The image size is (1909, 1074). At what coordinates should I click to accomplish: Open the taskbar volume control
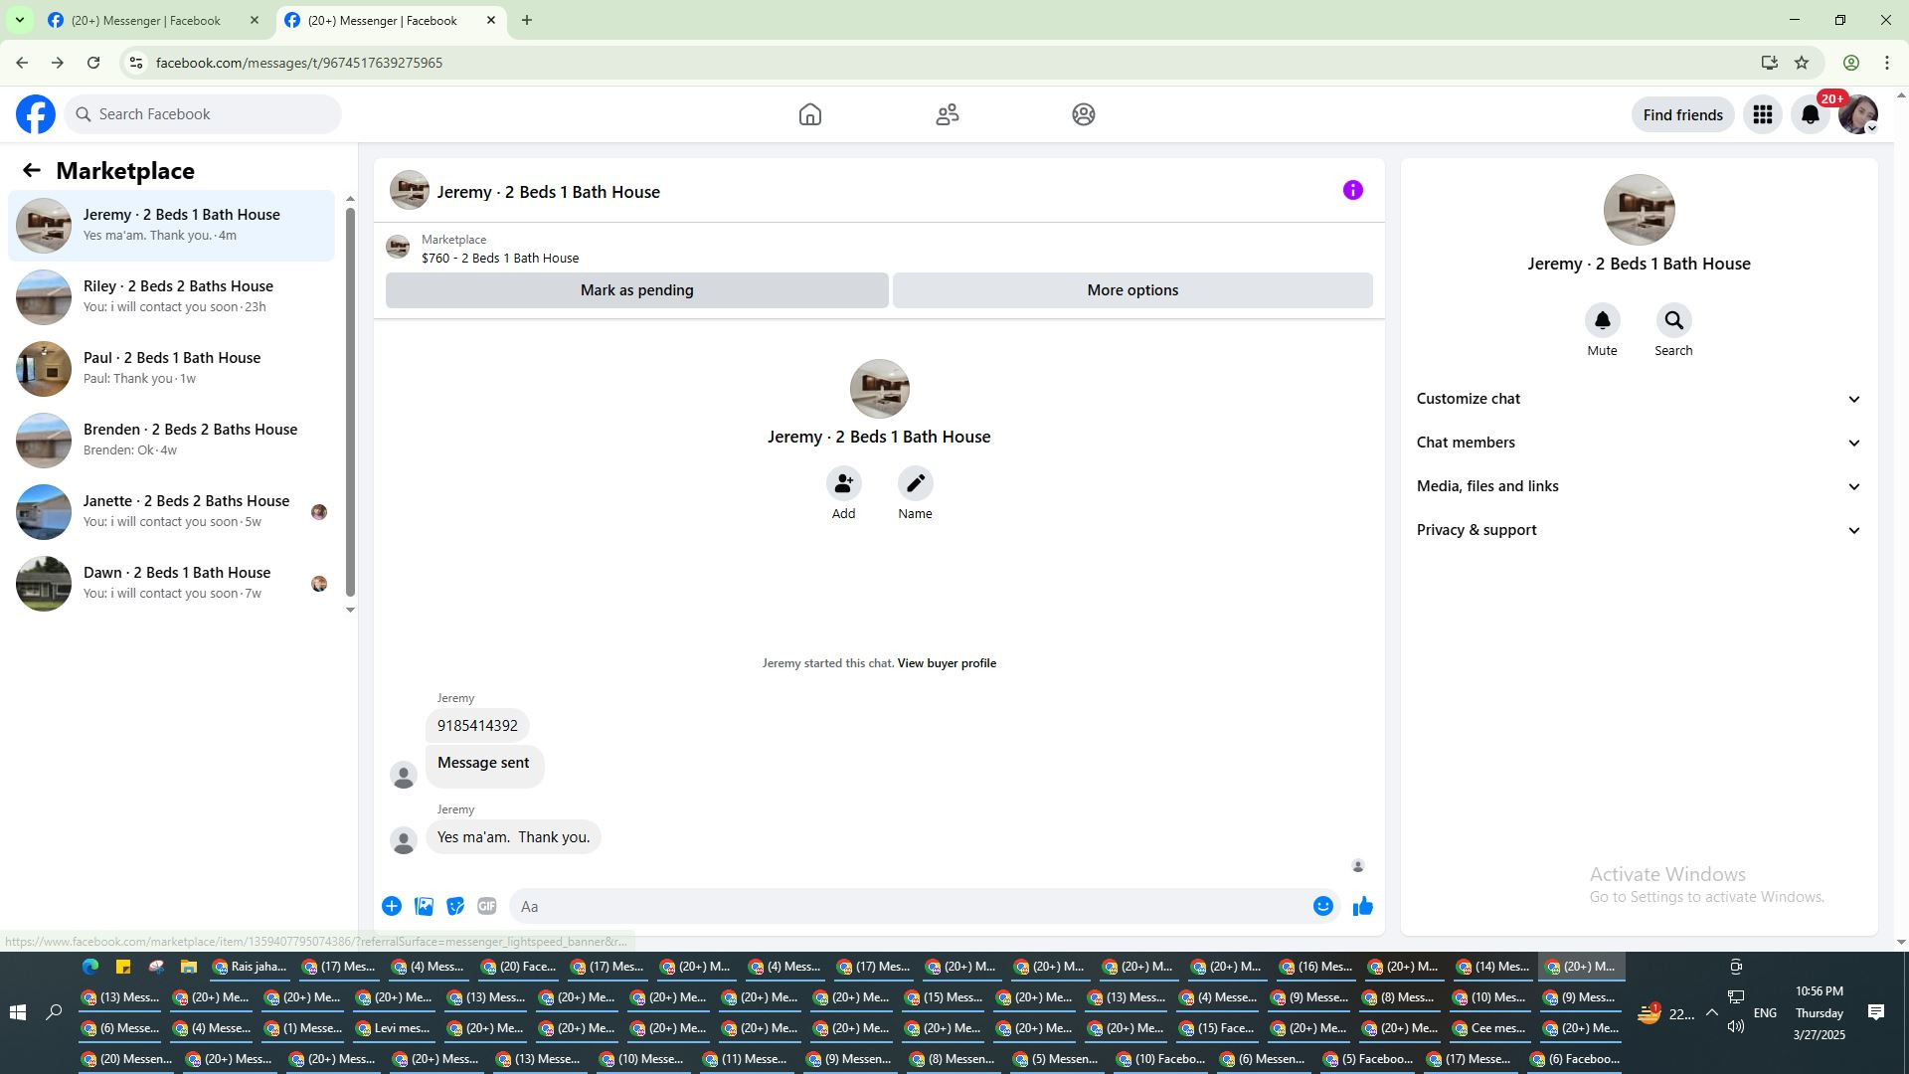(x=1736, y=1026)
